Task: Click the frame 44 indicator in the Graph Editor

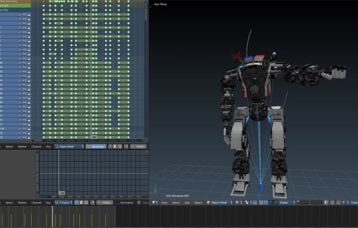Action: pyautogui.click(x=61, y=193)
